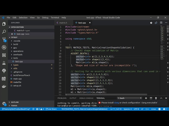Open the terminal selector dropdown '1: bash'

pos(129,98)
